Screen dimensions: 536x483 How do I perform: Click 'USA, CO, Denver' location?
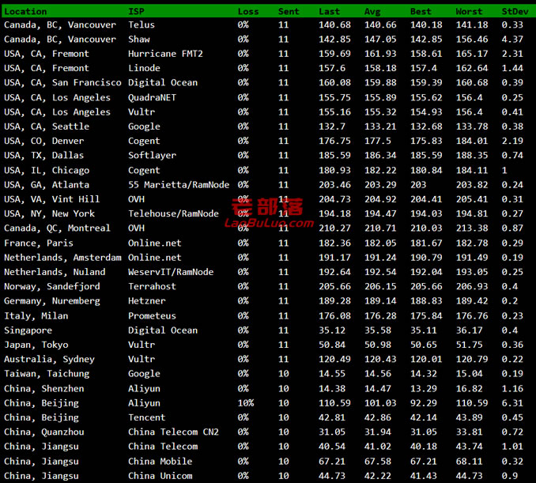[43, 141]
